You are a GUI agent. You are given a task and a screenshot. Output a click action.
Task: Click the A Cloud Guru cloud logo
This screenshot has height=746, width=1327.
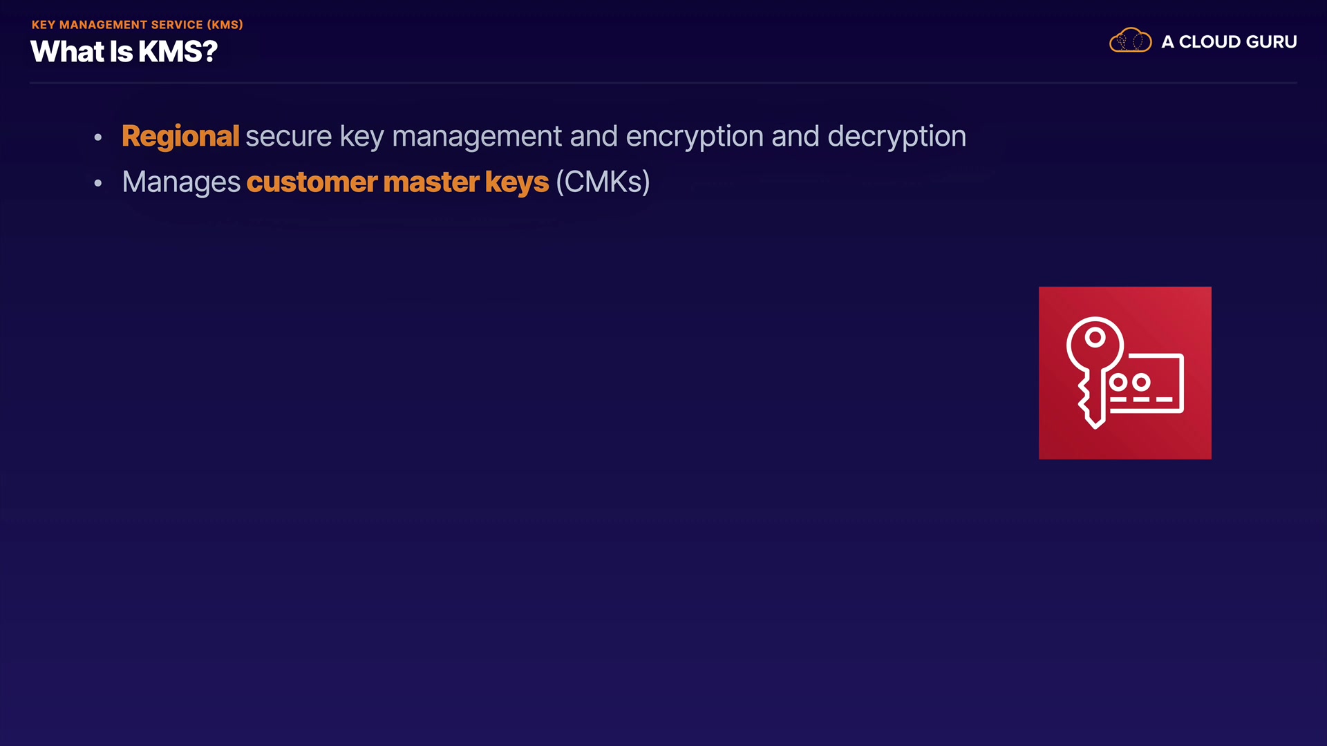point(1130,41)
